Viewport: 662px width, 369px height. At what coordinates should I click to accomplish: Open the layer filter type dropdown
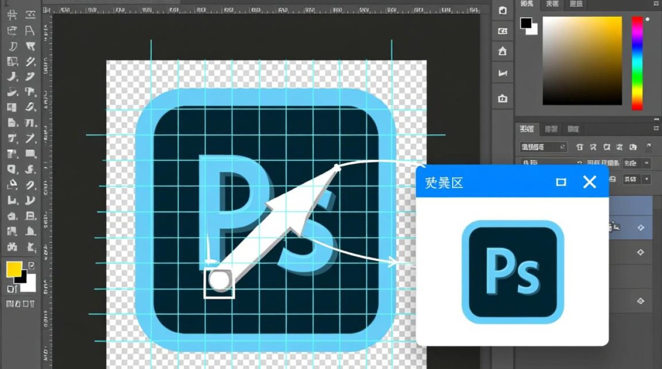[x=543, y=147]
